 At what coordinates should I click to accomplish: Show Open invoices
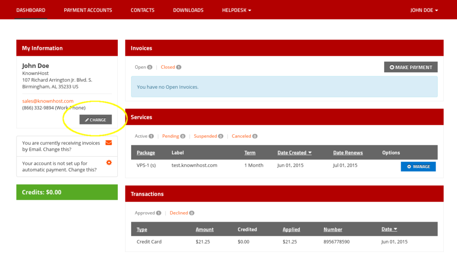click(x=143, y=67)
